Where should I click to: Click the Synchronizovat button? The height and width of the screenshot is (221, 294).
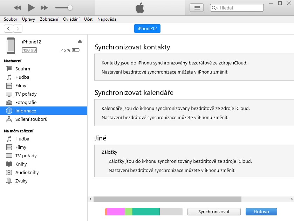click(214, 212)
